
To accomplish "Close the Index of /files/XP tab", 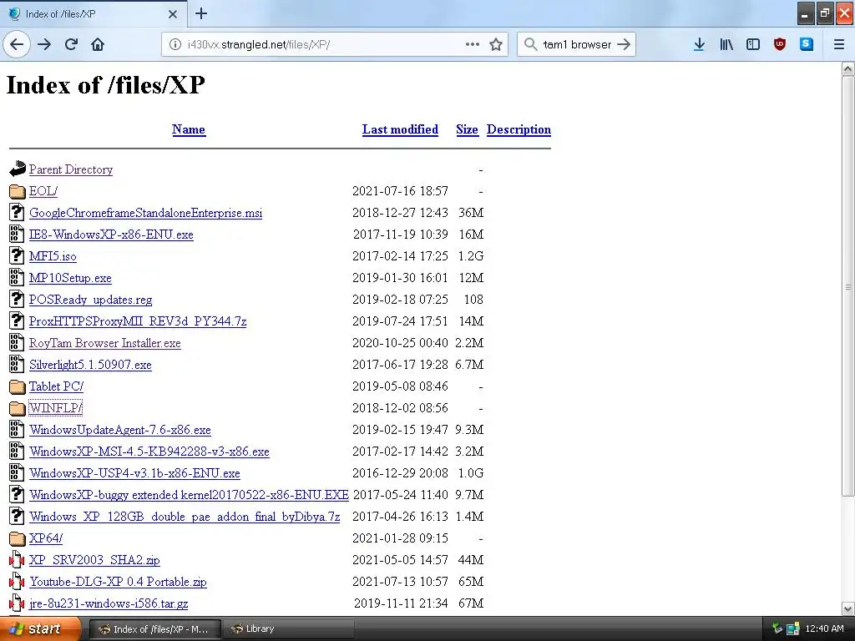I will tap(172, 14).
